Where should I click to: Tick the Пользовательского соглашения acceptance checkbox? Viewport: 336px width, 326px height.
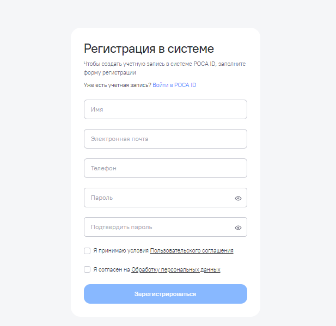pyautogui.click(x=87, y=251)
